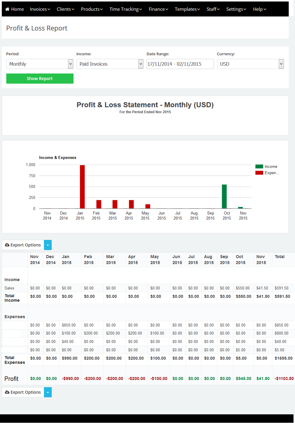The image size is (295, 423).
Task: Open the Finance menu
Action: point(158,9)
